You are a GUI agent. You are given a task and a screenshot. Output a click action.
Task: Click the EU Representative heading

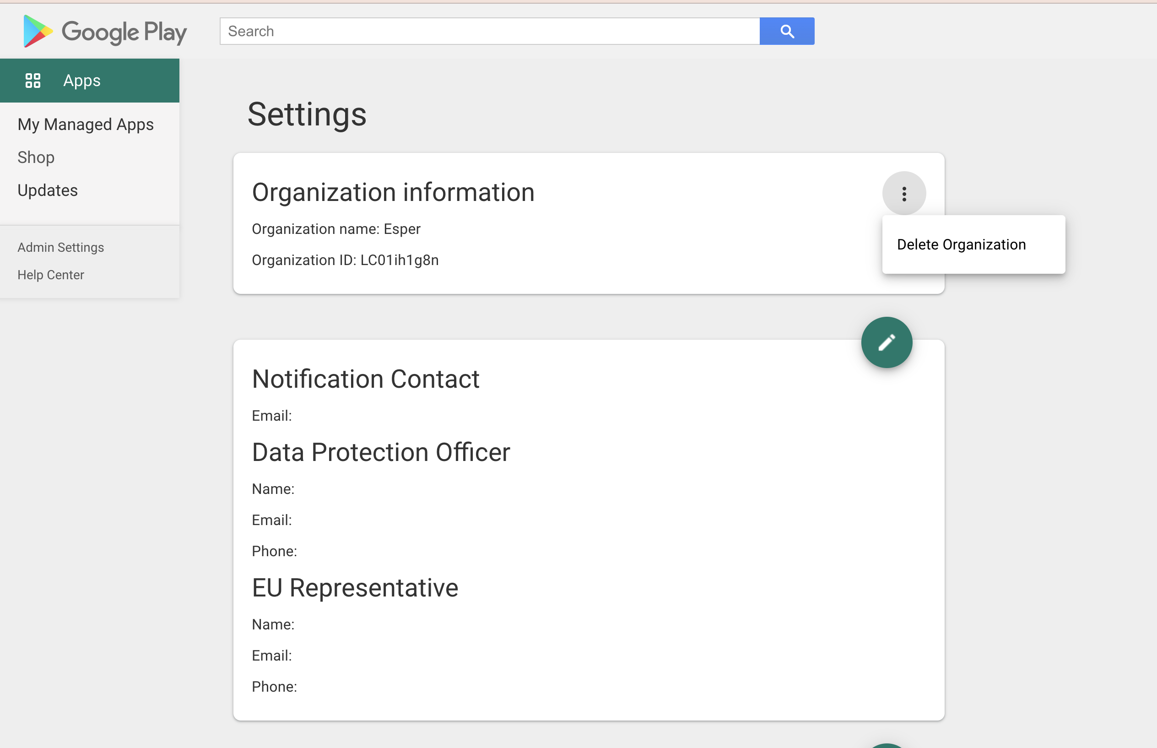pyautogui.click(x=355, y=588)
